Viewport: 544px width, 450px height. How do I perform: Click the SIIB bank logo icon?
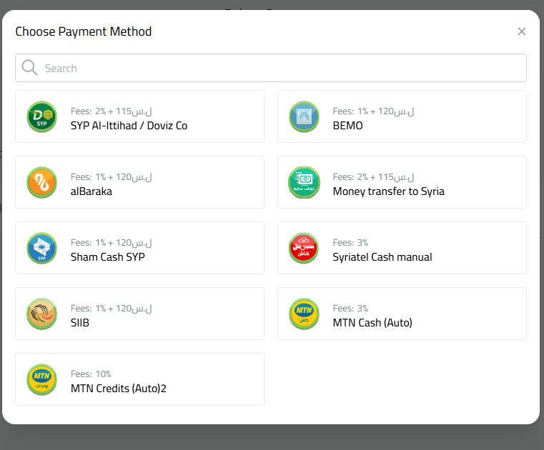point(41,314)
